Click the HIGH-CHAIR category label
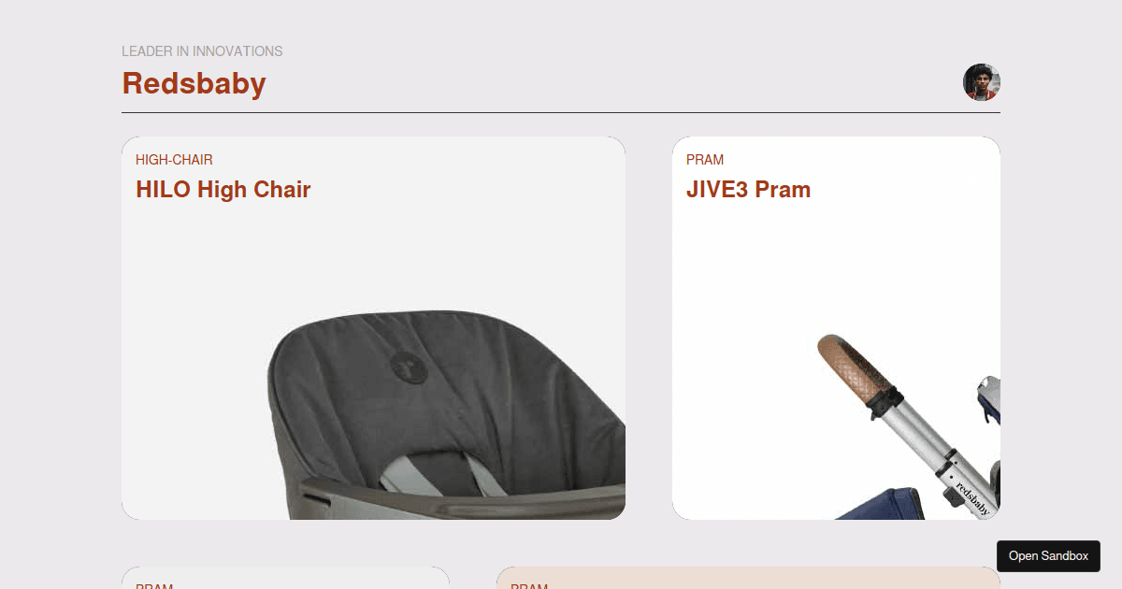The image size is (1122, 589). click(x=174, y=160)
